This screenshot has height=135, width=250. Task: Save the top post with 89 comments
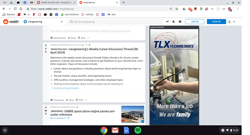click(82, 38)
